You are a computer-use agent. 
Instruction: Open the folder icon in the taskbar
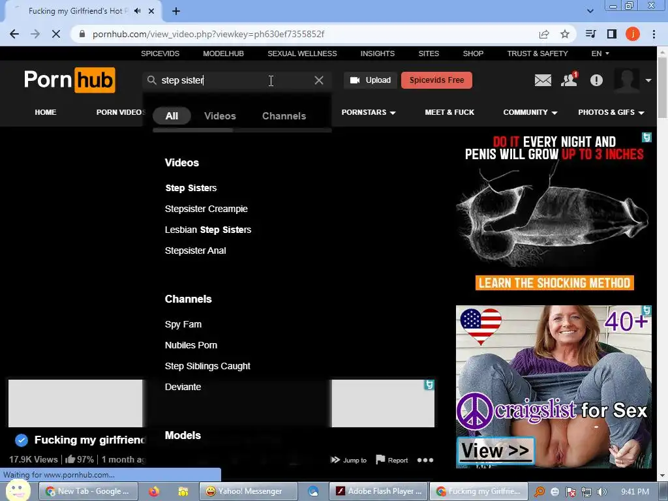click(183, 492)
